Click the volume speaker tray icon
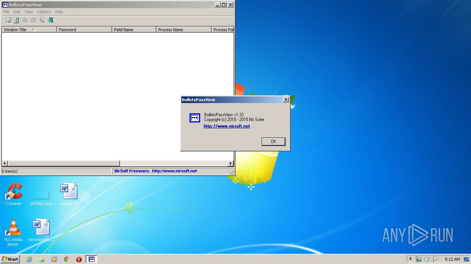 427,259
